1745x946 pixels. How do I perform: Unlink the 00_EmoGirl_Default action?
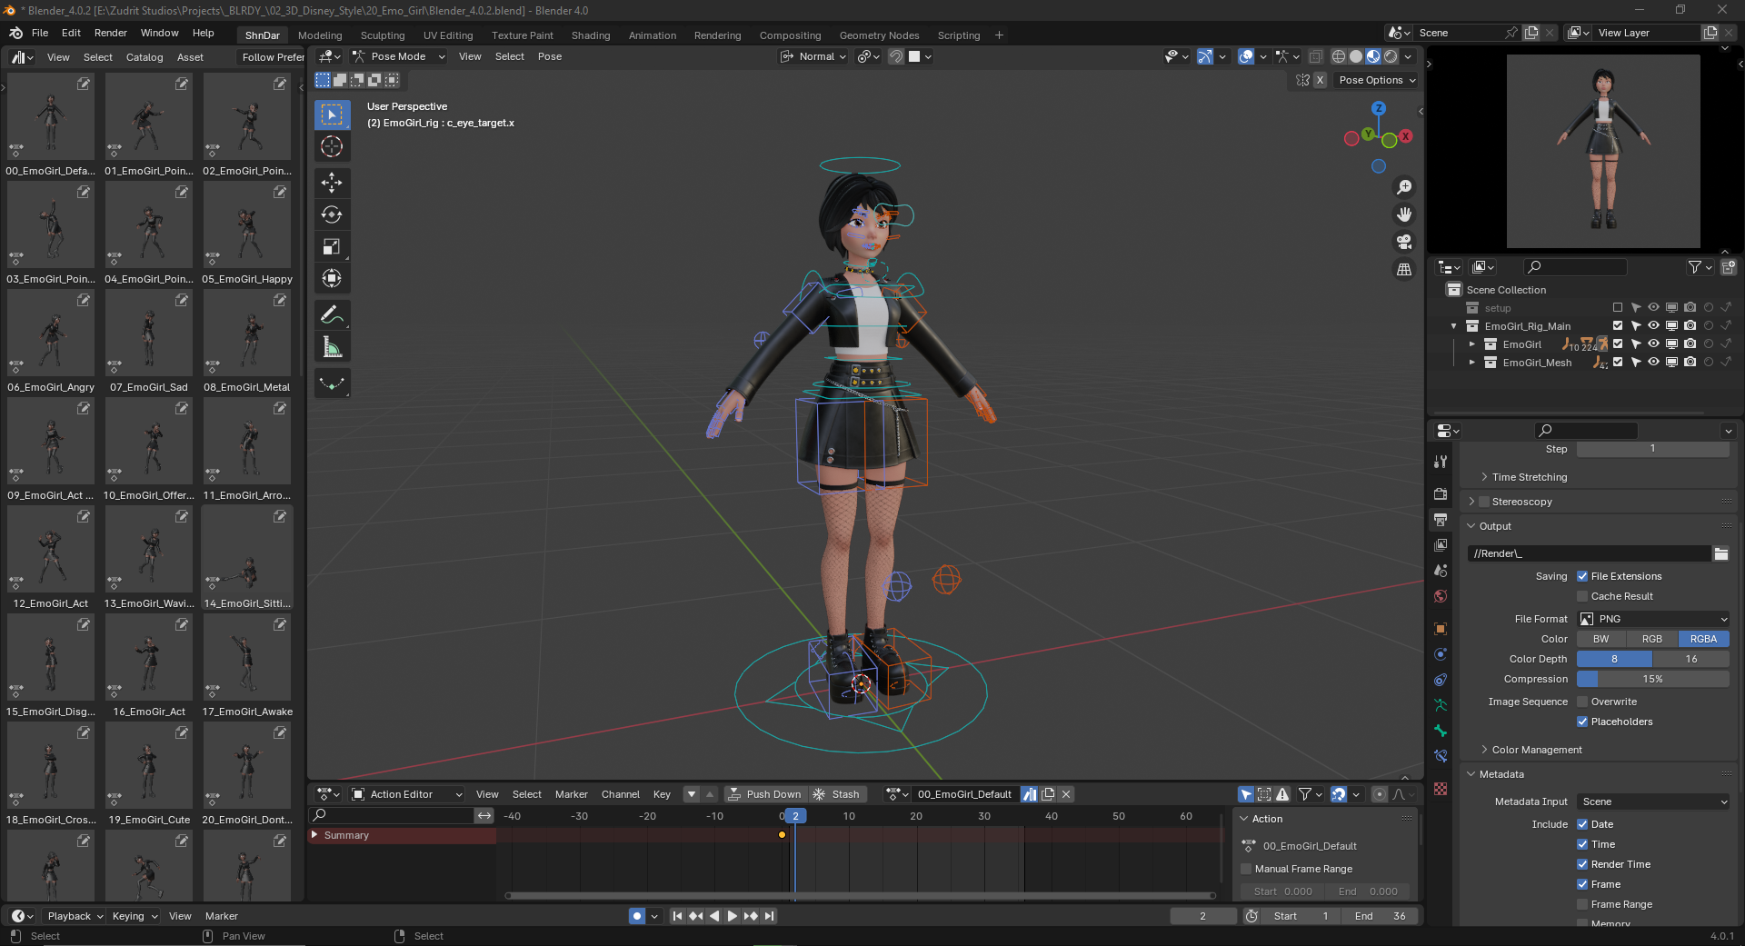[1066, 794]
